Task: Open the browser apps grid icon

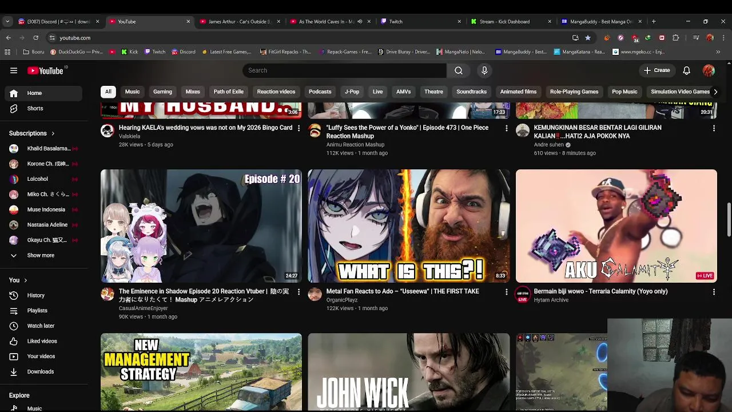Action: (7, 51)
